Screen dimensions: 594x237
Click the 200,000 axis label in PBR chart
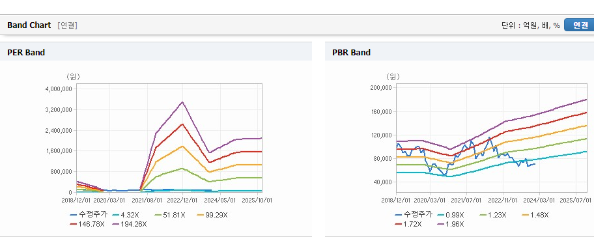[x=381, y=88]
